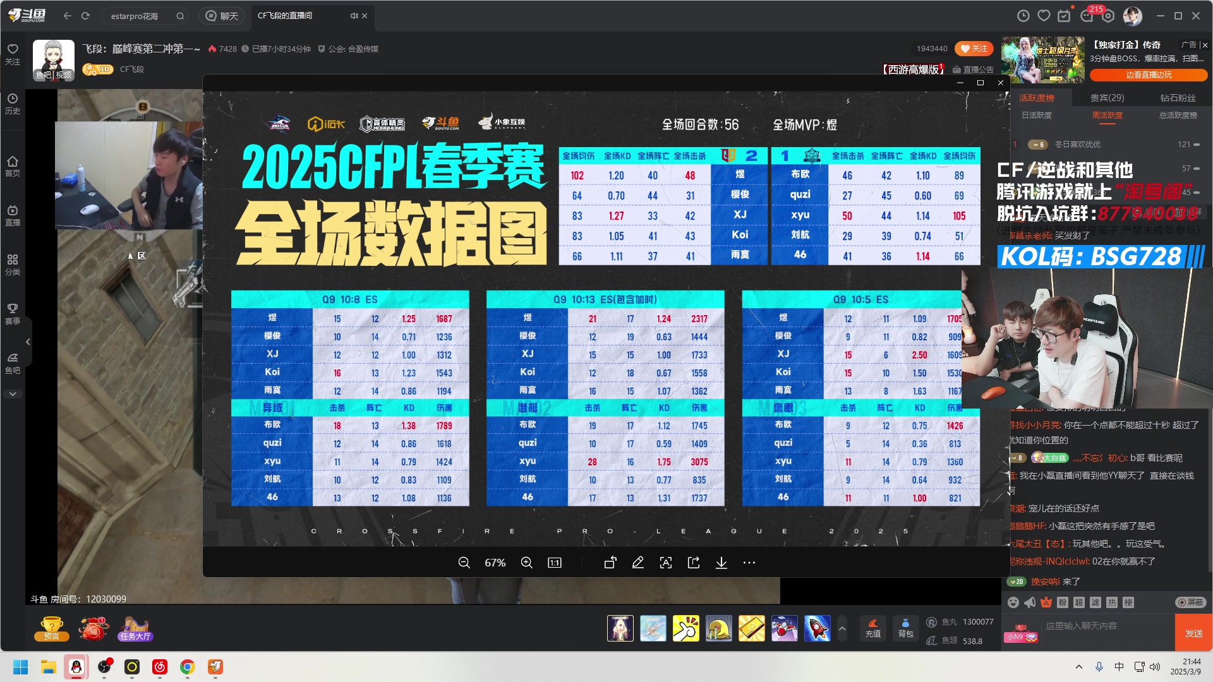
Task: Switch to the 钻石粉丝 tab
Action: coord(1178,98)
